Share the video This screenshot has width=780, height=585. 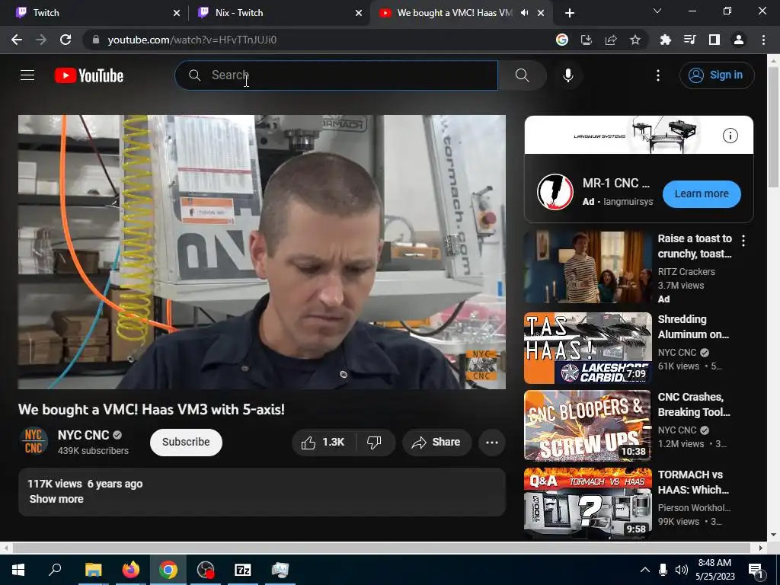[x=436, y=442]
